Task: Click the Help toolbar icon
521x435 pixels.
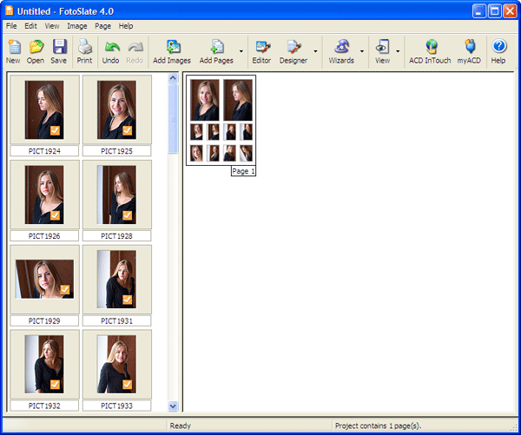Action: tap(498, 51)
